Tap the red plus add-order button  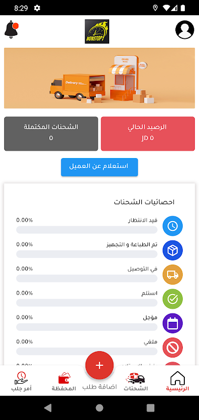coord(99,365)
